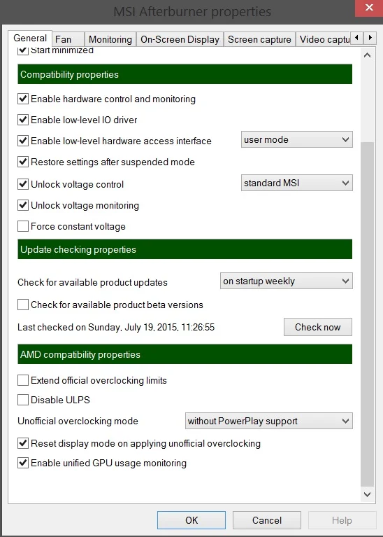Enable Extend official overclocking limits

coord(23,380)
